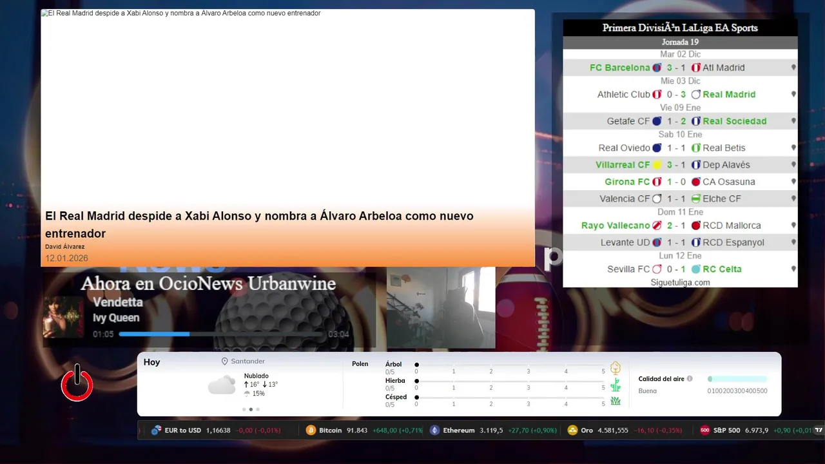Click the Athletic Club team badge
Screen dimensions: 825x464
point(657,94)
